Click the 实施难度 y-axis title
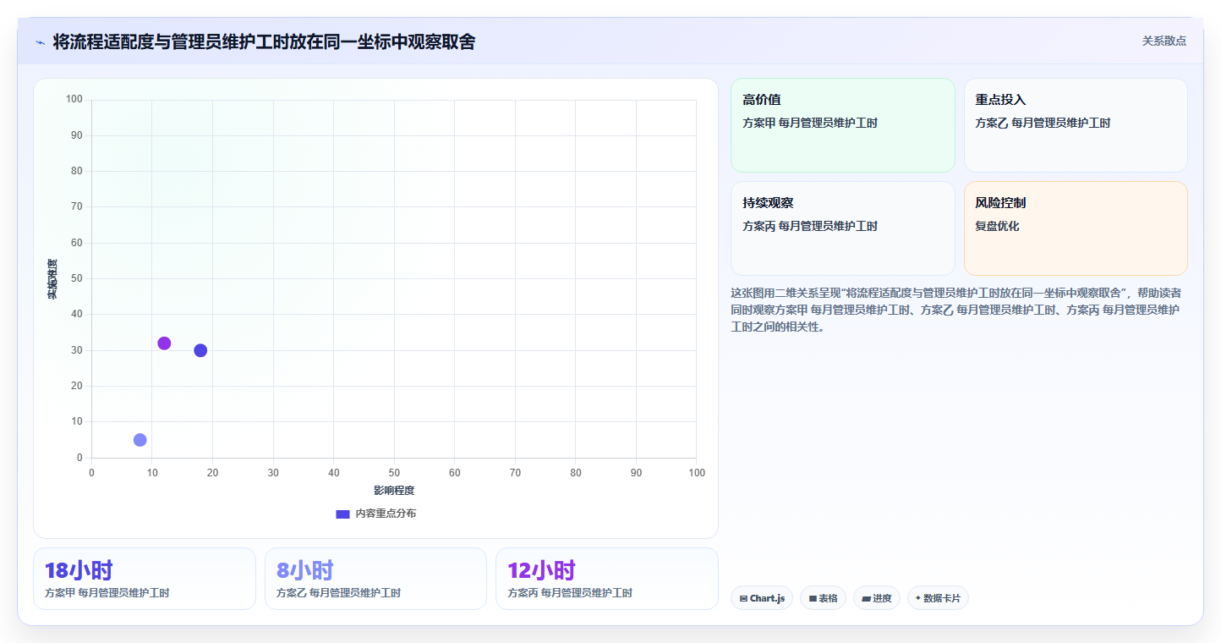Viewport: 1221px width, 643px height. 52,279
